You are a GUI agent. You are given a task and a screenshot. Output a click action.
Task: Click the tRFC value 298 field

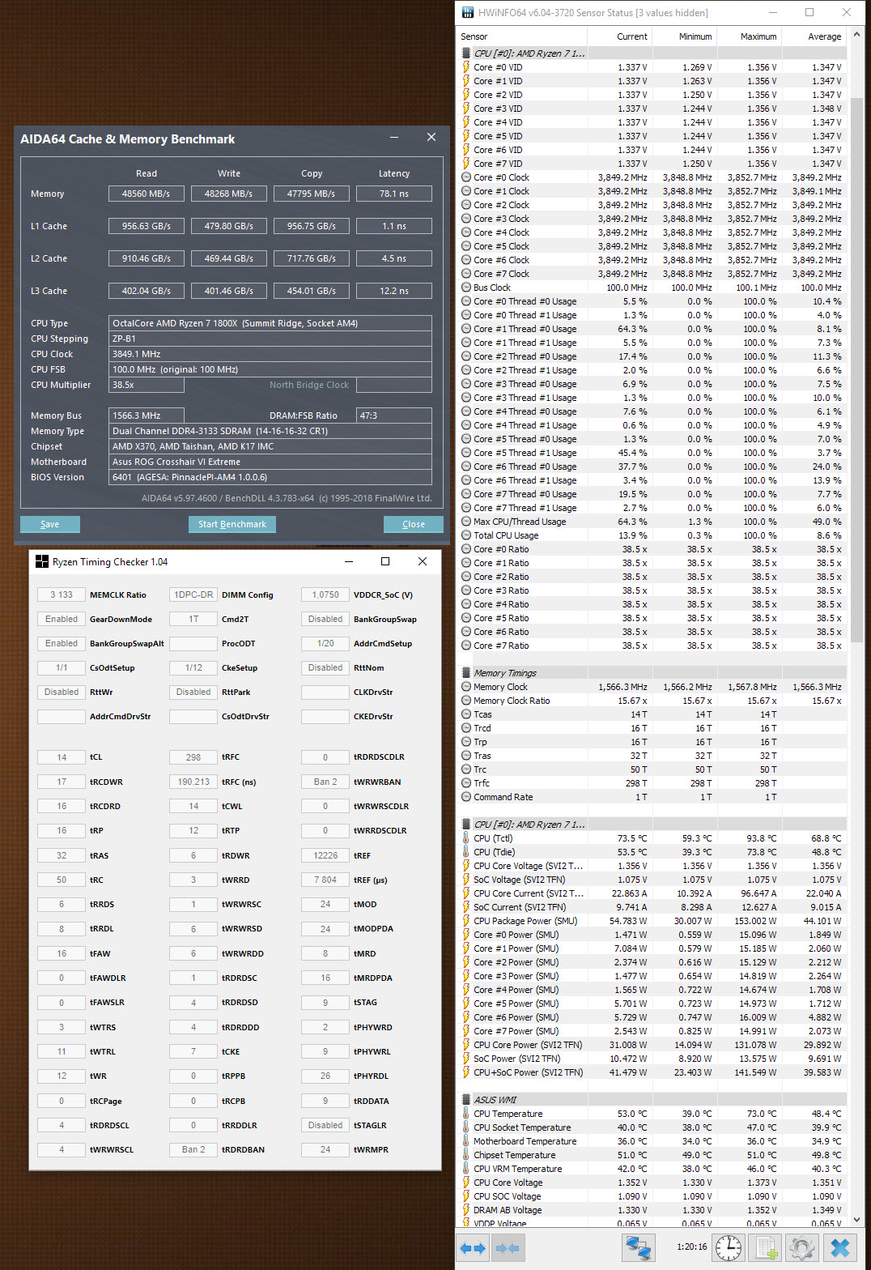[193, 757]
